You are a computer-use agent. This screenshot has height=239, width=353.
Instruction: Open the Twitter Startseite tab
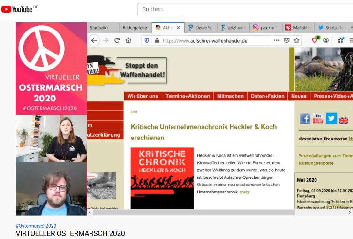330,28
